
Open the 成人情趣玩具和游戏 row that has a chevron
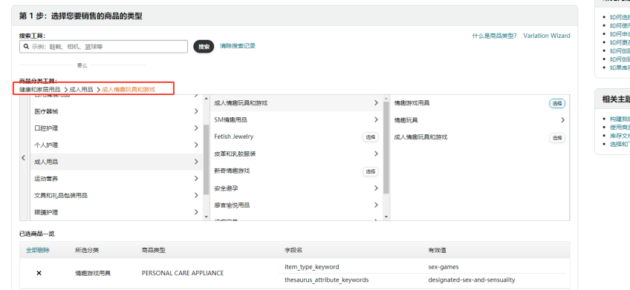click(x=296, y=103)
